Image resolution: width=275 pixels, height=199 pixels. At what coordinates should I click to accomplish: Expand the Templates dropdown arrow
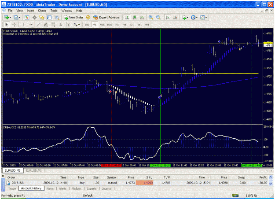(206, 18)
